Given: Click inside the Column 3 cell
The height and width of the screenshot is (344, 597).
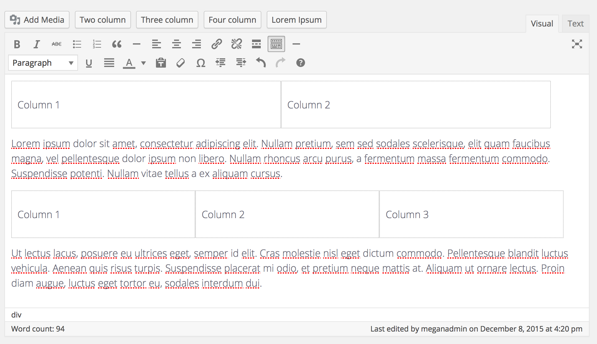Looking at the screenshot, I should pos(471,214).
